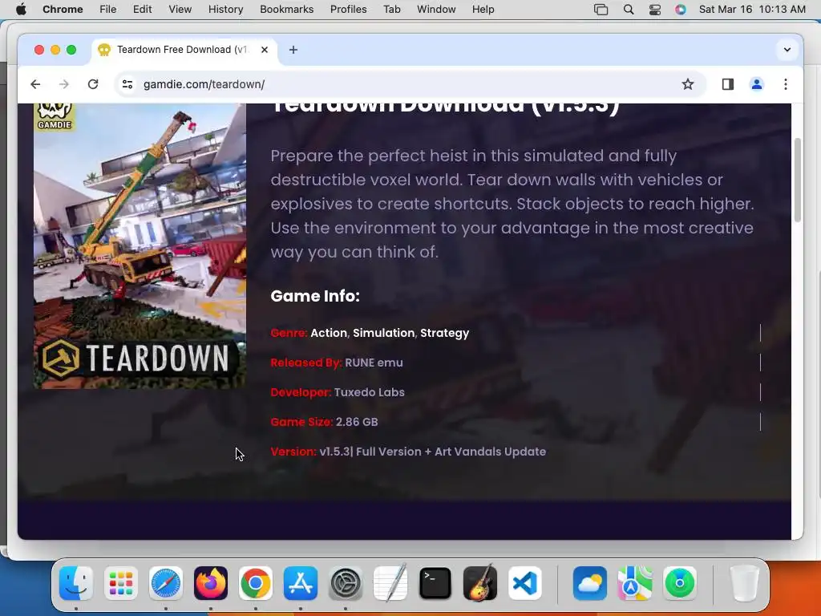The width and height of the screenshot is (821, 616).
Task: Open Firefox from the Dock
Action: pos(211,583)
